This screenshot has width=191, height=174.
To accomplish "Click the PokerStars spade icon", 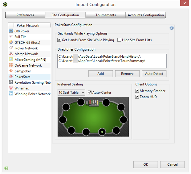I will click(11, 77).
